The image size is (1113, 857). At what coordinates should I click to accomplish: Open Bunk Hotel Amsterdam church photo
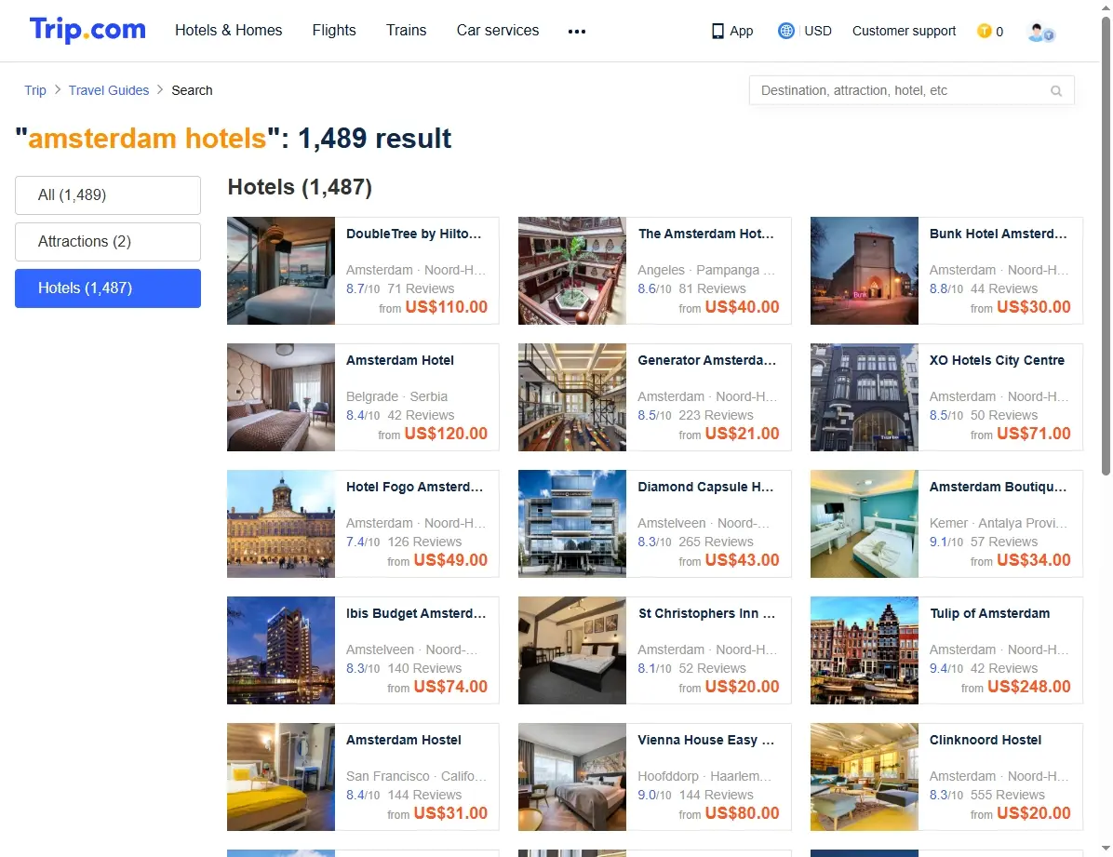[864, 271]
